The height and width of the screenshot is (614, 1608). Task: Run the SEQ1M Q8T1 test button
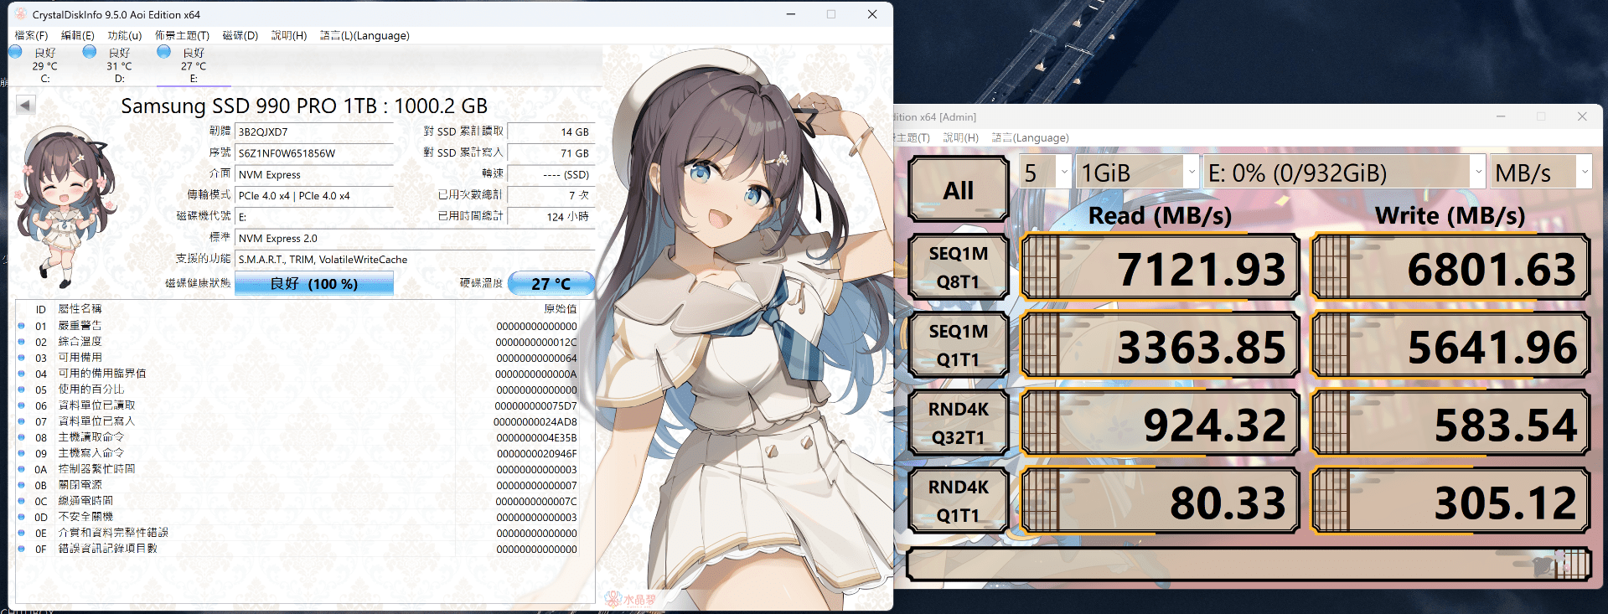pos(959,267)
